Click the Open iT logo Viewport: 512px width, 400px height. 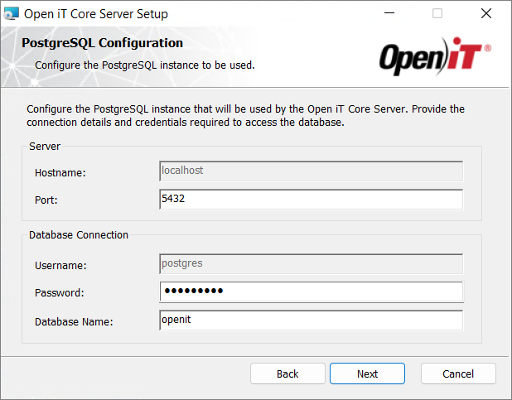click(435, 56)
